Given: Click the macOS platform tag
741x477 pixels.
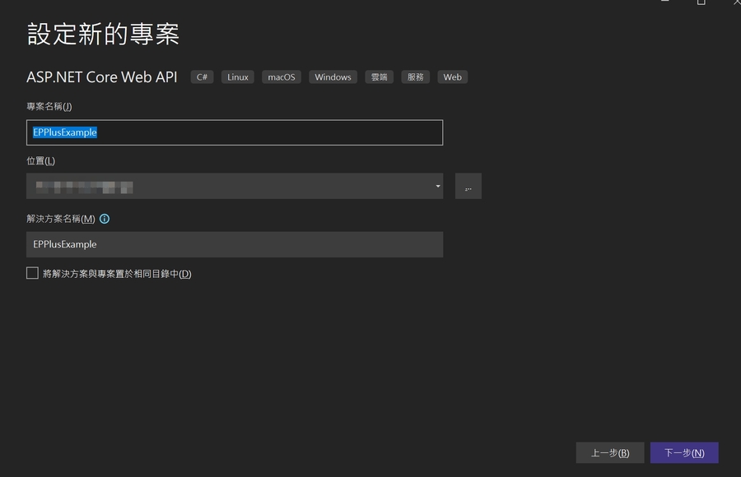Looking at the screenshot, I should 282,77.
